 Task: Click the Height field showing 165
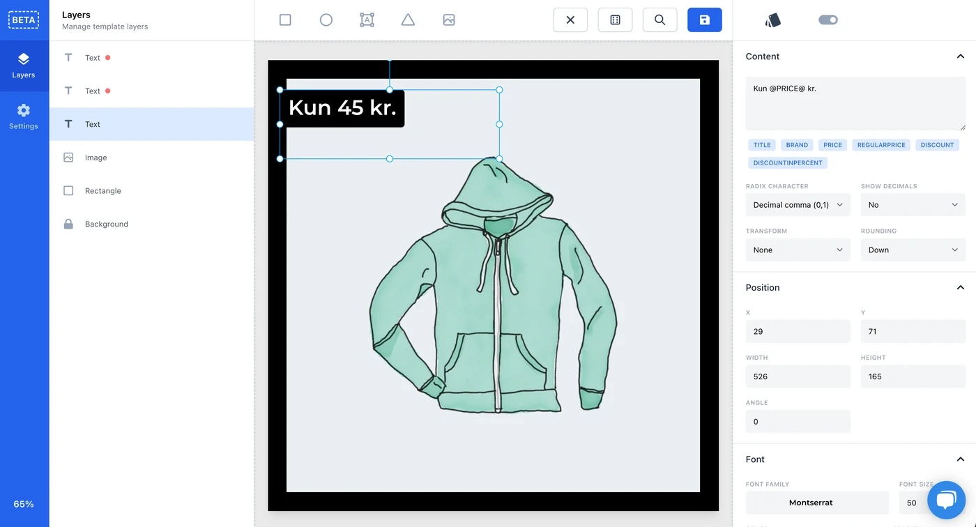pos(913,376)
